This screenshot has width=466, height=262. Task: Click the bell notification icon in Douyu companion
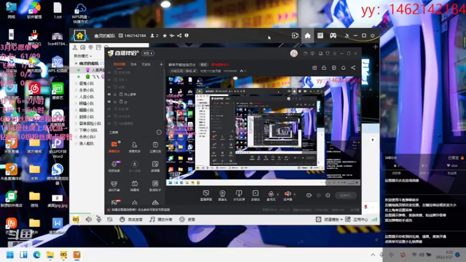pos(343,68)
